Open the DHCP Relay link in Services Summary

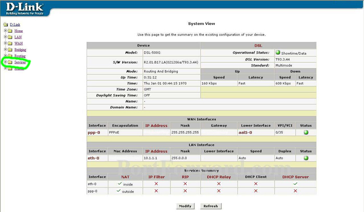coord(219,177)
